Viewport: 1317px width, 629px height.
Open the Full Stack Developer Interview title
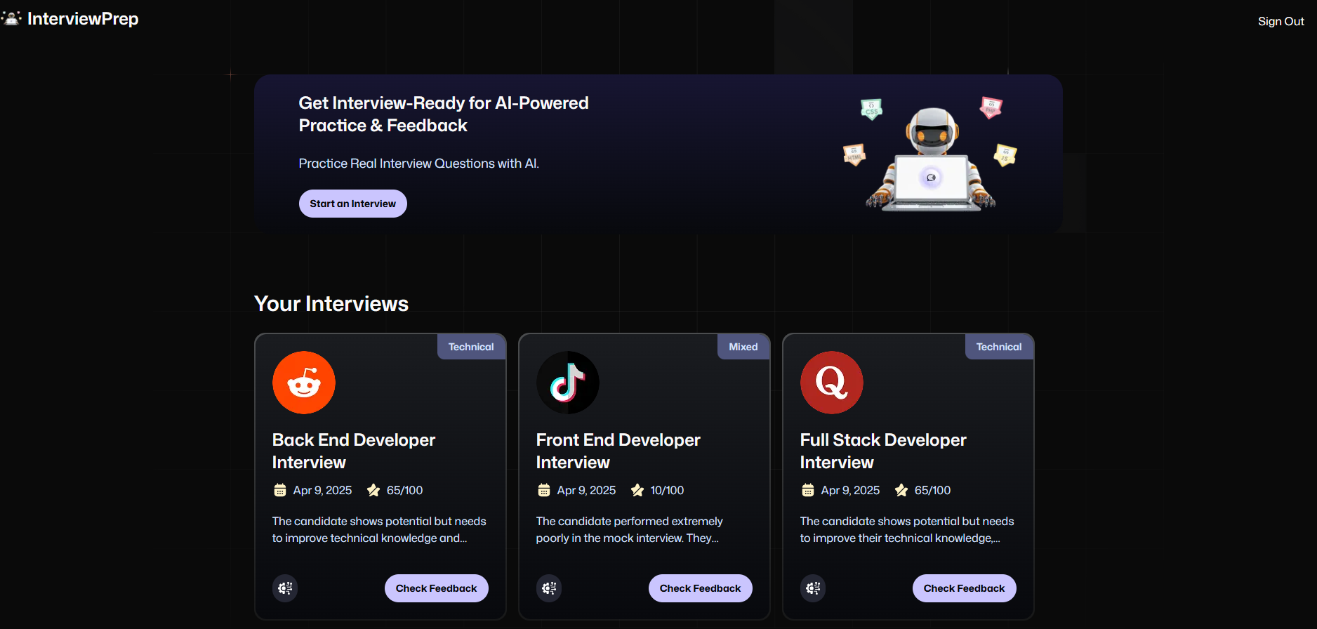(883, 451)
